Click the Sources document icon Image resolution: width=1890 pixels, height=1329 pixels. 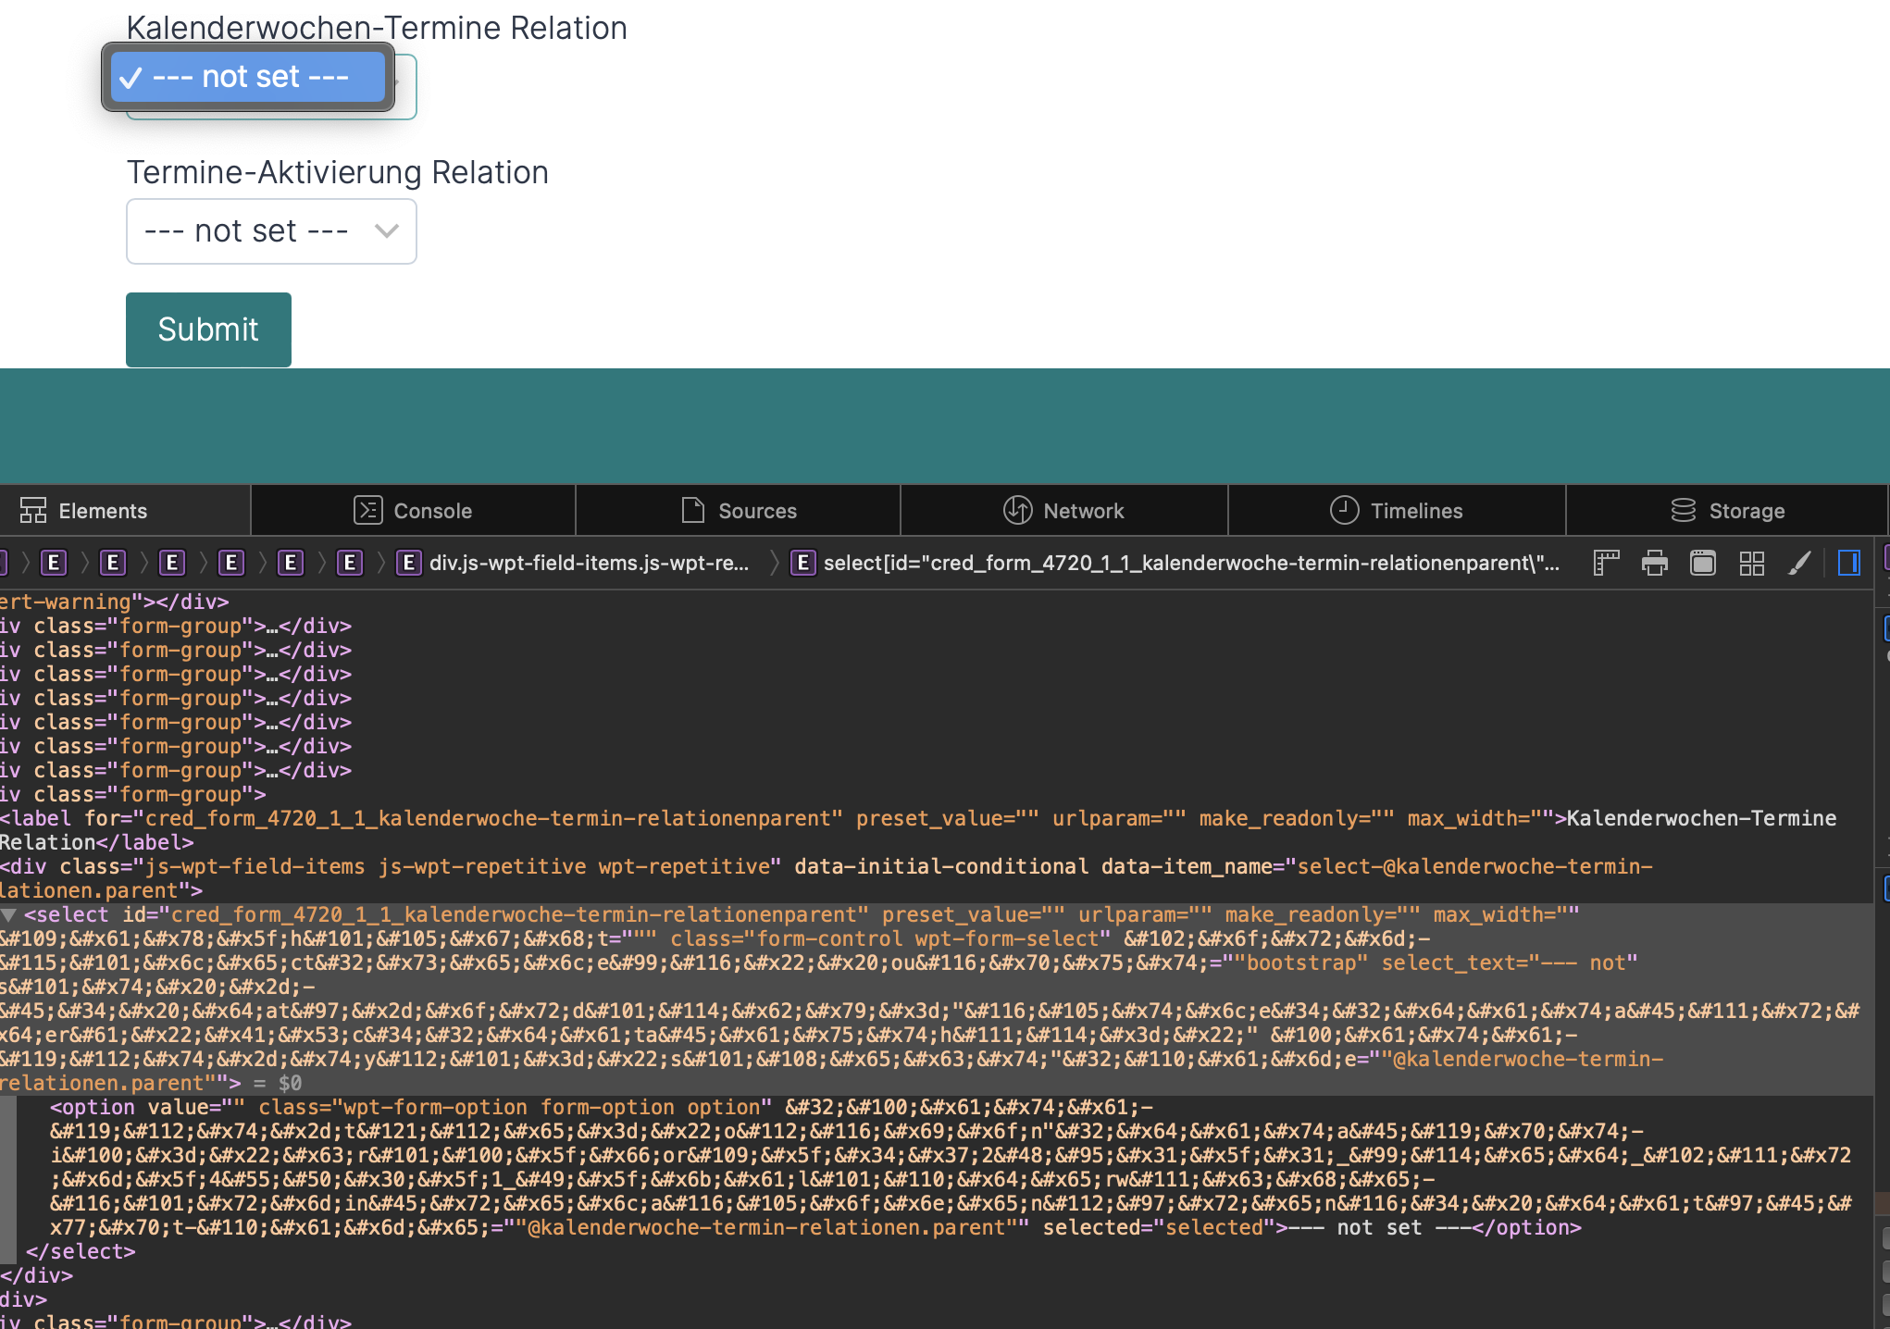pyautogui.click(x=693, y=511)
